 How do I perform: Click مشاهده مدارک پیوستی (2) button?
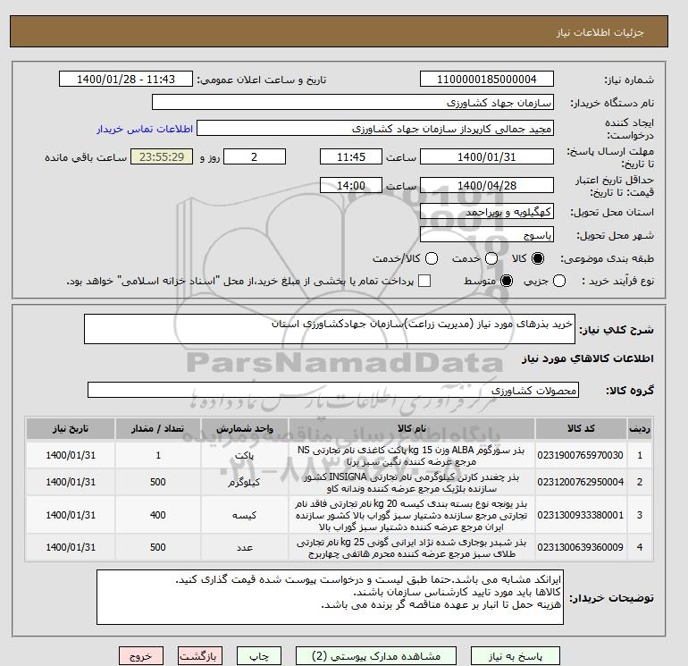376,656
